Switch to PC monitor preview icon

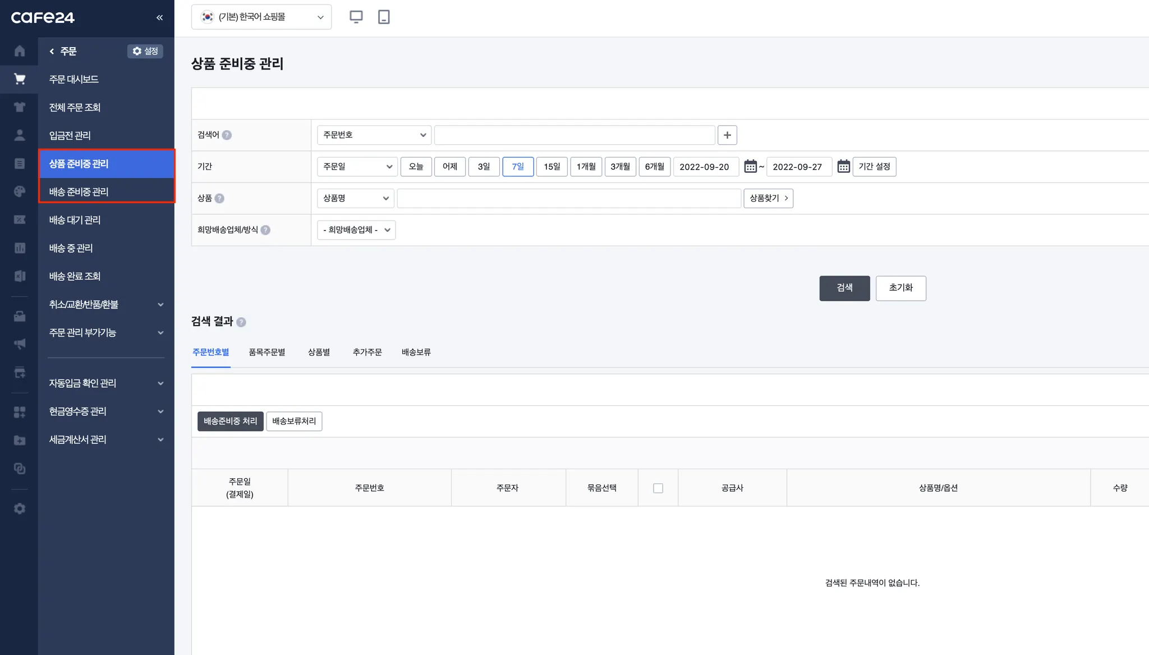click(x=356, y=17)
